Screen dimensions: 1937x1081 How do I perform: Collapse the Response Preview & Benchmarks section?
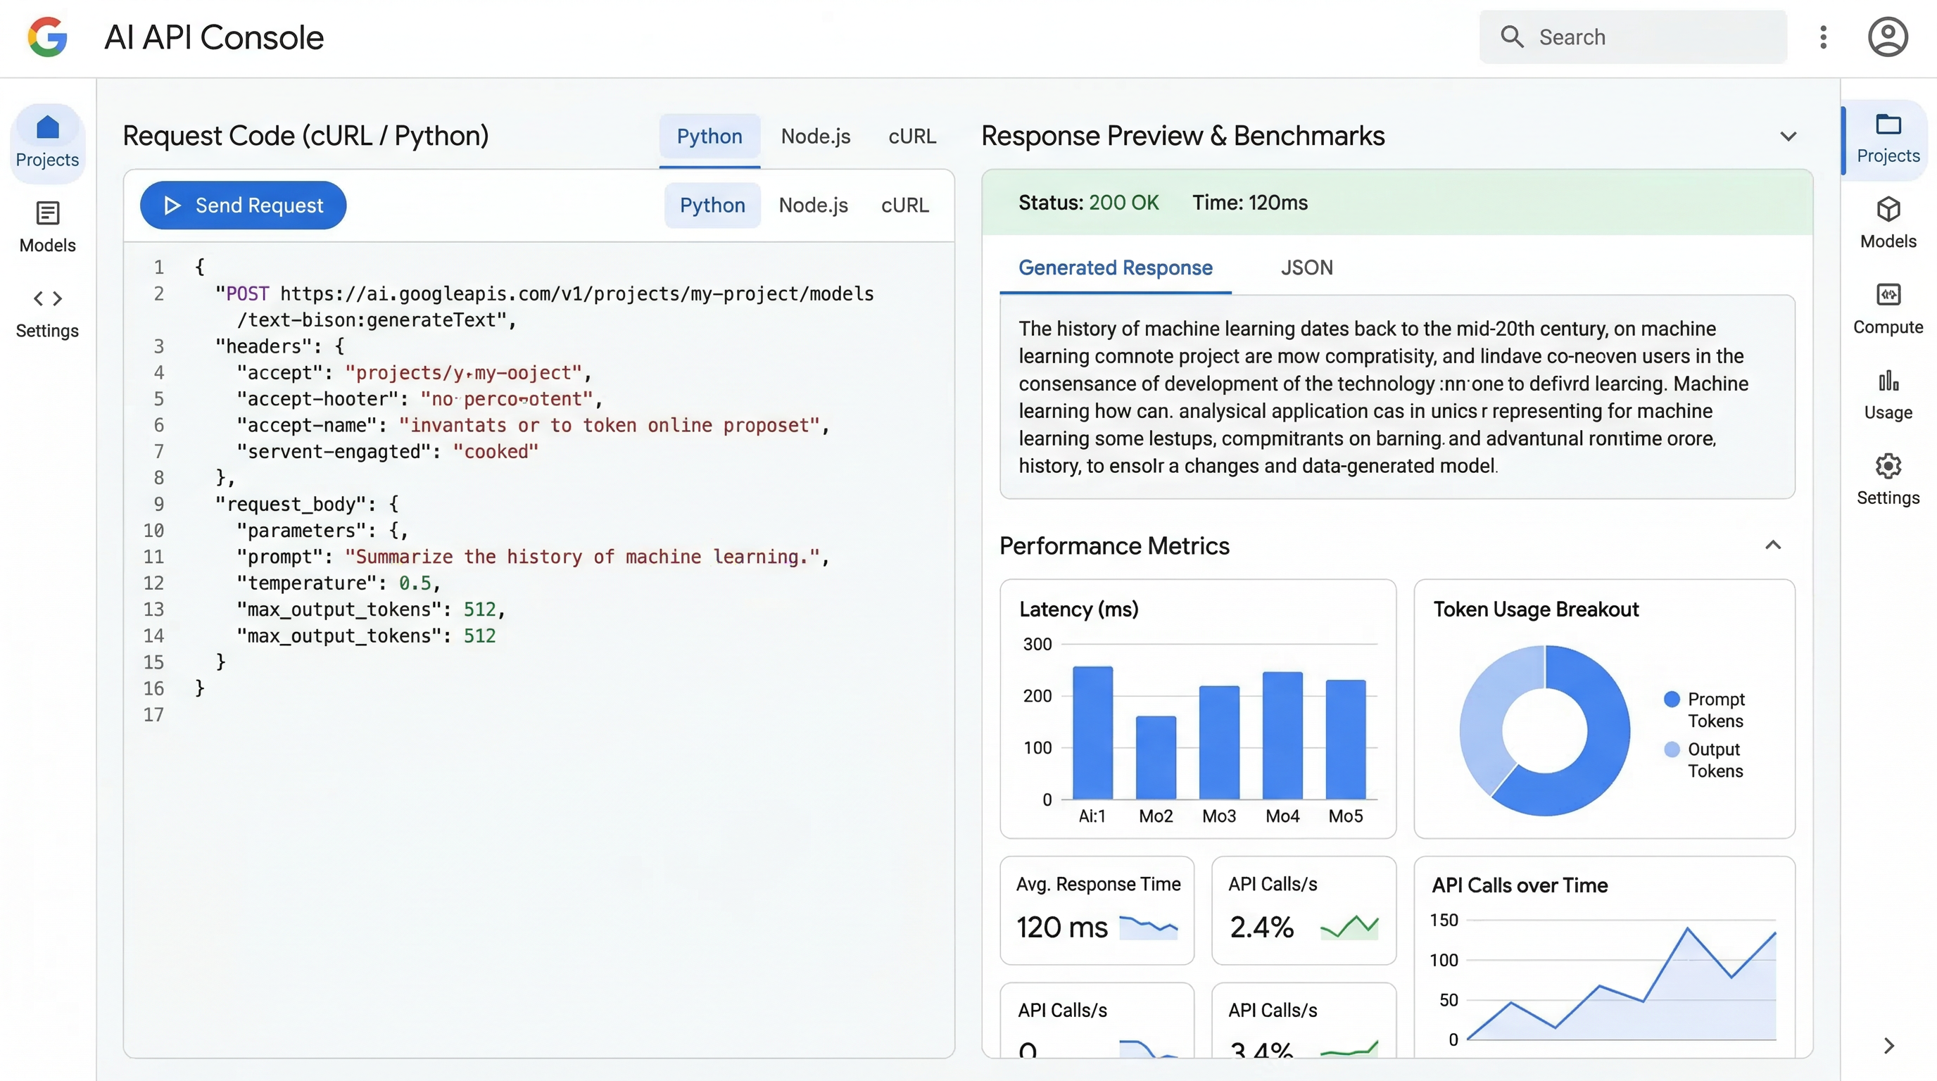click(x=1789, y=136)
